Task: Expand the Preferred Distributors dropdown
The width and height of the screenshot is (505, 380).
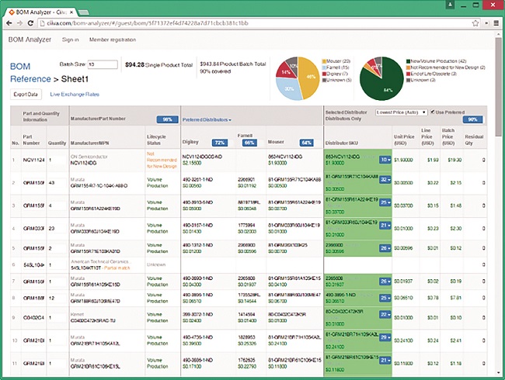Action: (x=207, y=119)
